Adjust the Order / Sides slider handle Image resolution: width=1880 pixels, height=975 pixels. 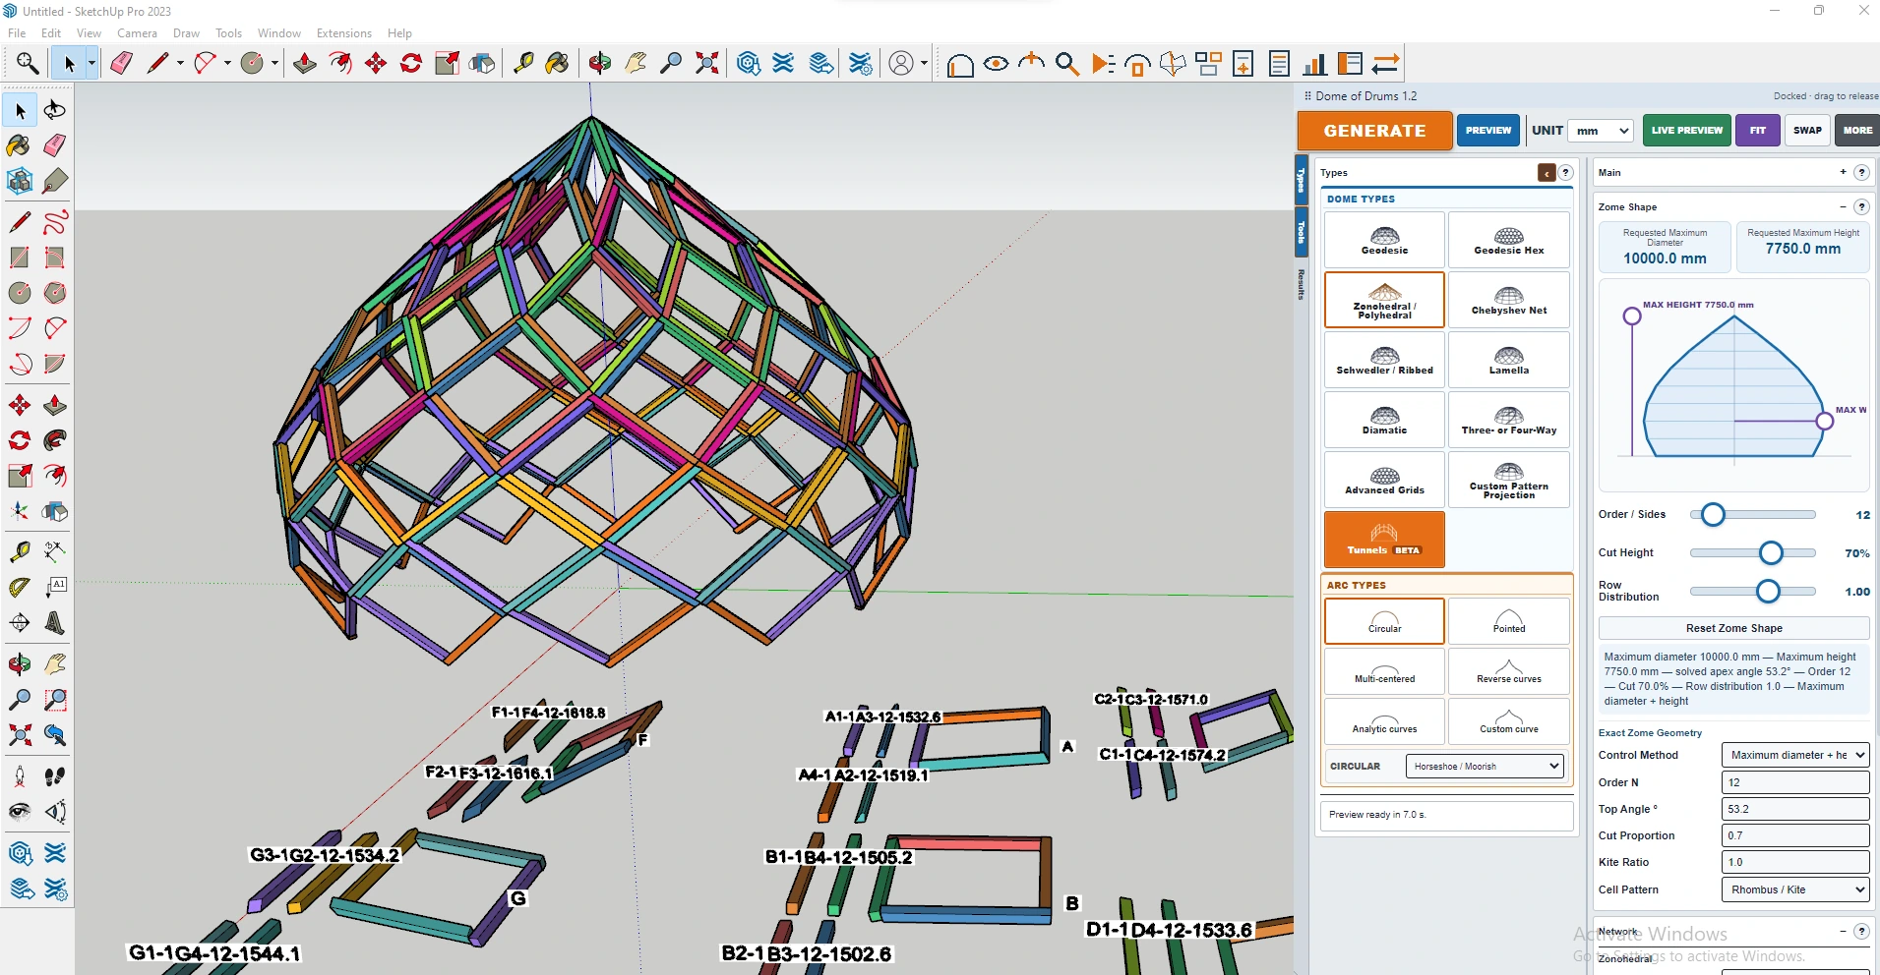[x=1713, y=514]
